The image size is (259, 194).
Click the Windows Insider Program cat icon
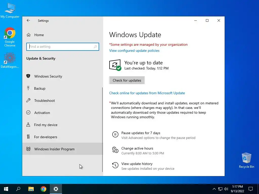(x=28, y=149)
